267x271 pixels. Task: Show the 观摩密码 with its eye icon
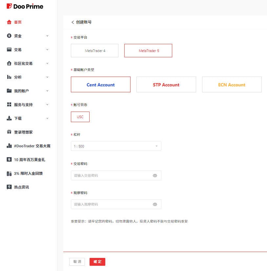[x=155, y=204]
